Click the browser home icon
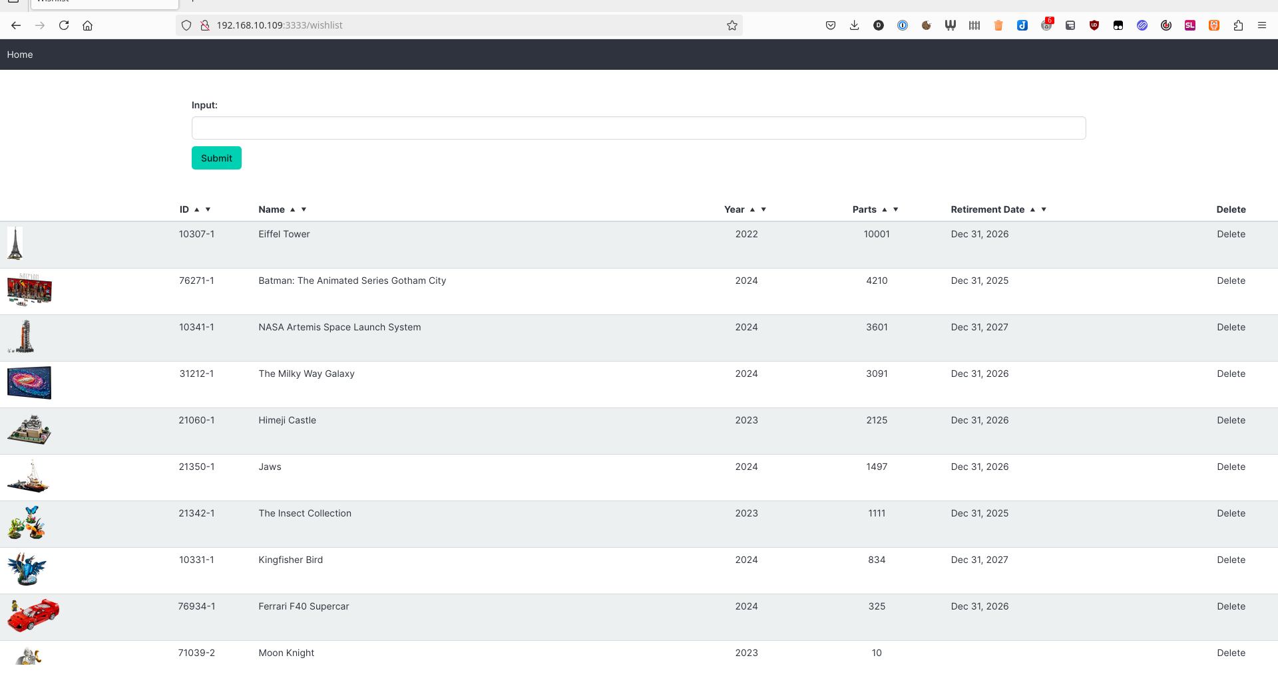Viewport: 1278px width, 682px height. pyautogui.click(x=87, y=25)
